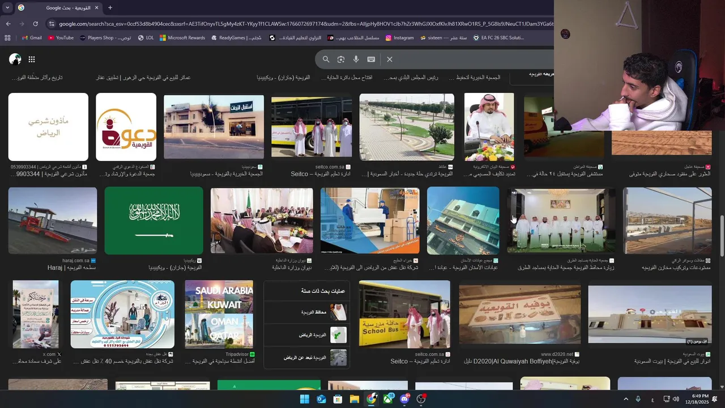Open the x.com result source
Screen dimensions: 725x408
coord(52,354)
